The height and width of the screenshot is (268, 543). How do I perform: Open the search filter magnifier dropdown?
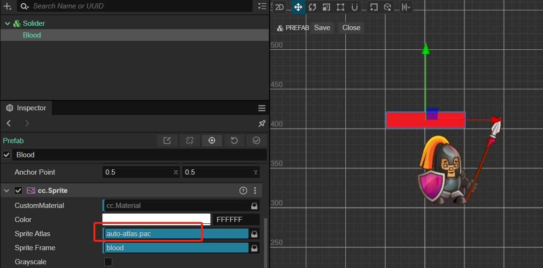click(24, 6)
